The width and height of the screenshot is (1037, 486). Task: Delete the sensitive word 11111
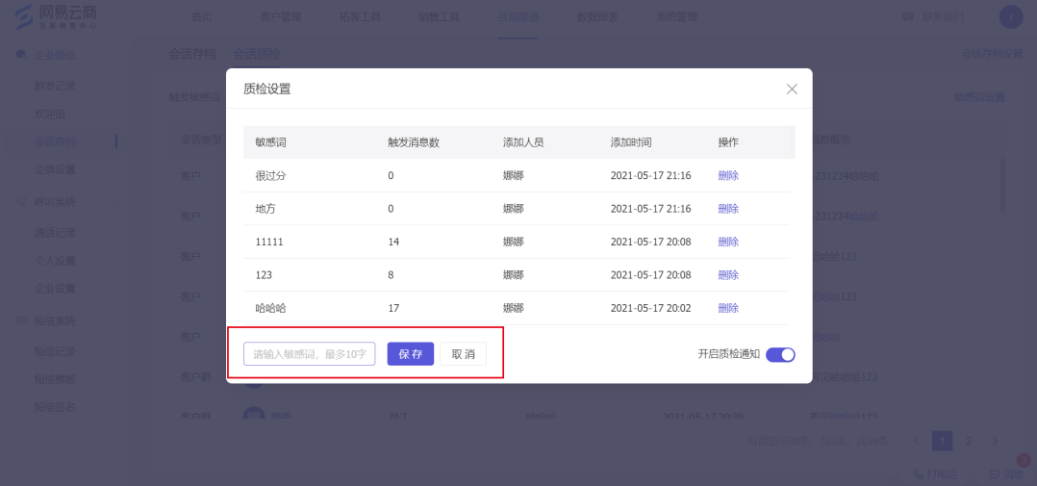(728, 242)
